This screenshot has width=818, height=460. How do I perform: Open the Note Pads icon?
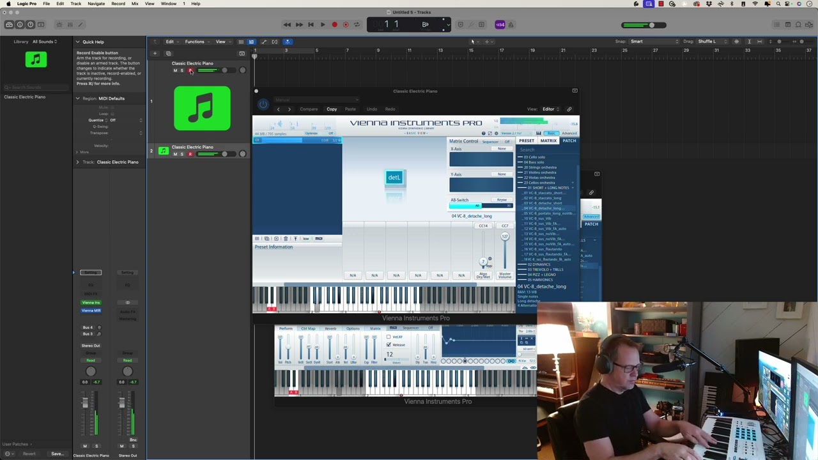pos(788,25)
